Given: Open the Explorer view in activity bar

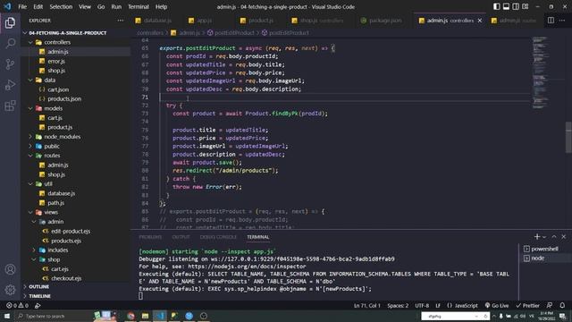Looking at the screenshot, I should [x=10, y=22].
